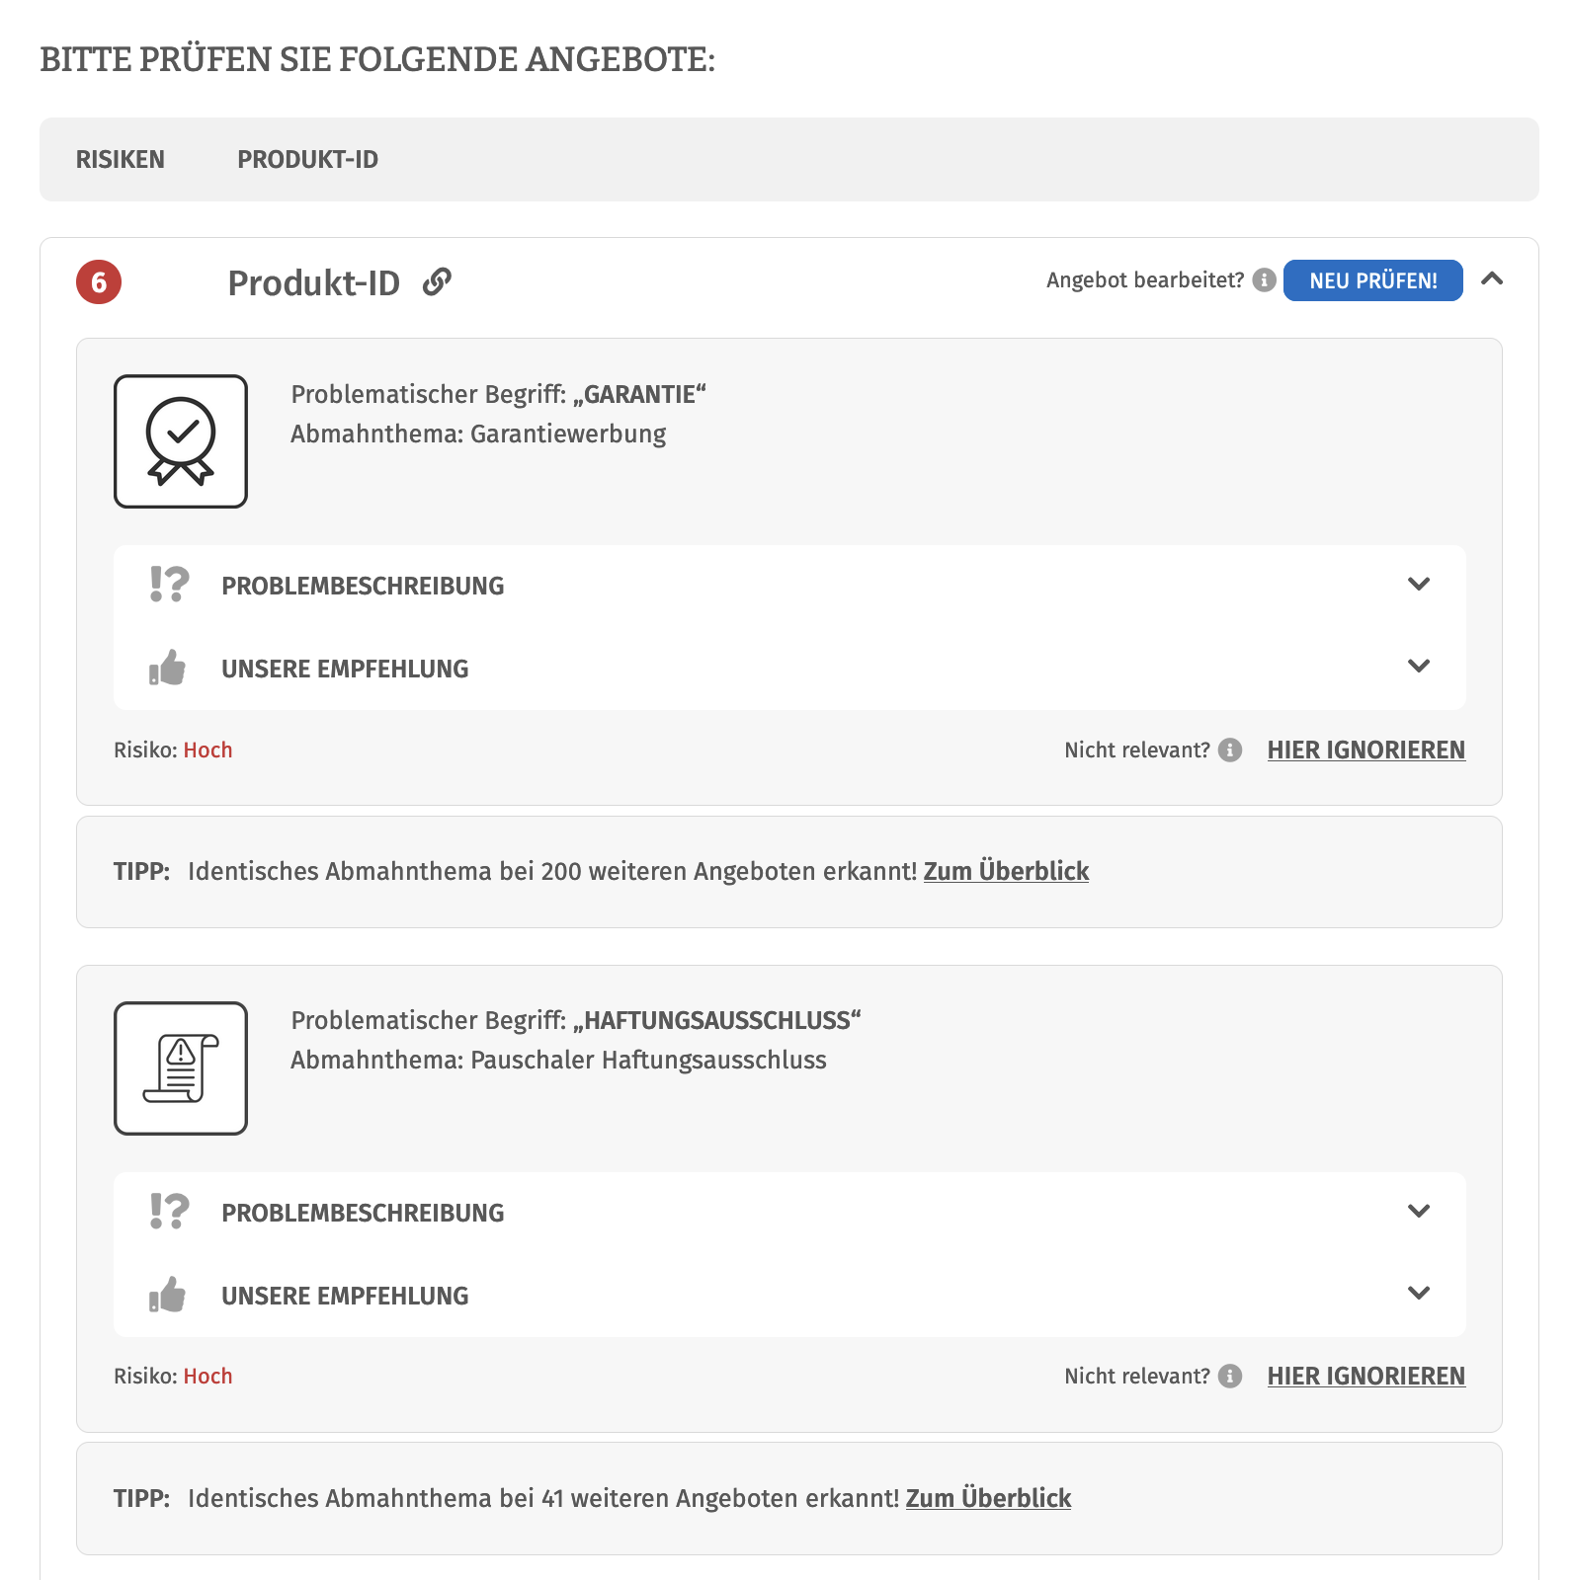Click the red badge showing 6

99,282
